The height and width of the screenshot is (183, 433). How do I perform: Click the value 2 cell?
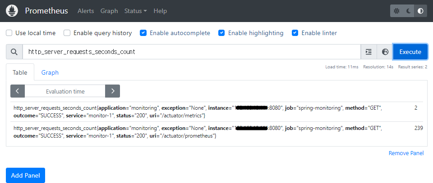pos(415,108)
